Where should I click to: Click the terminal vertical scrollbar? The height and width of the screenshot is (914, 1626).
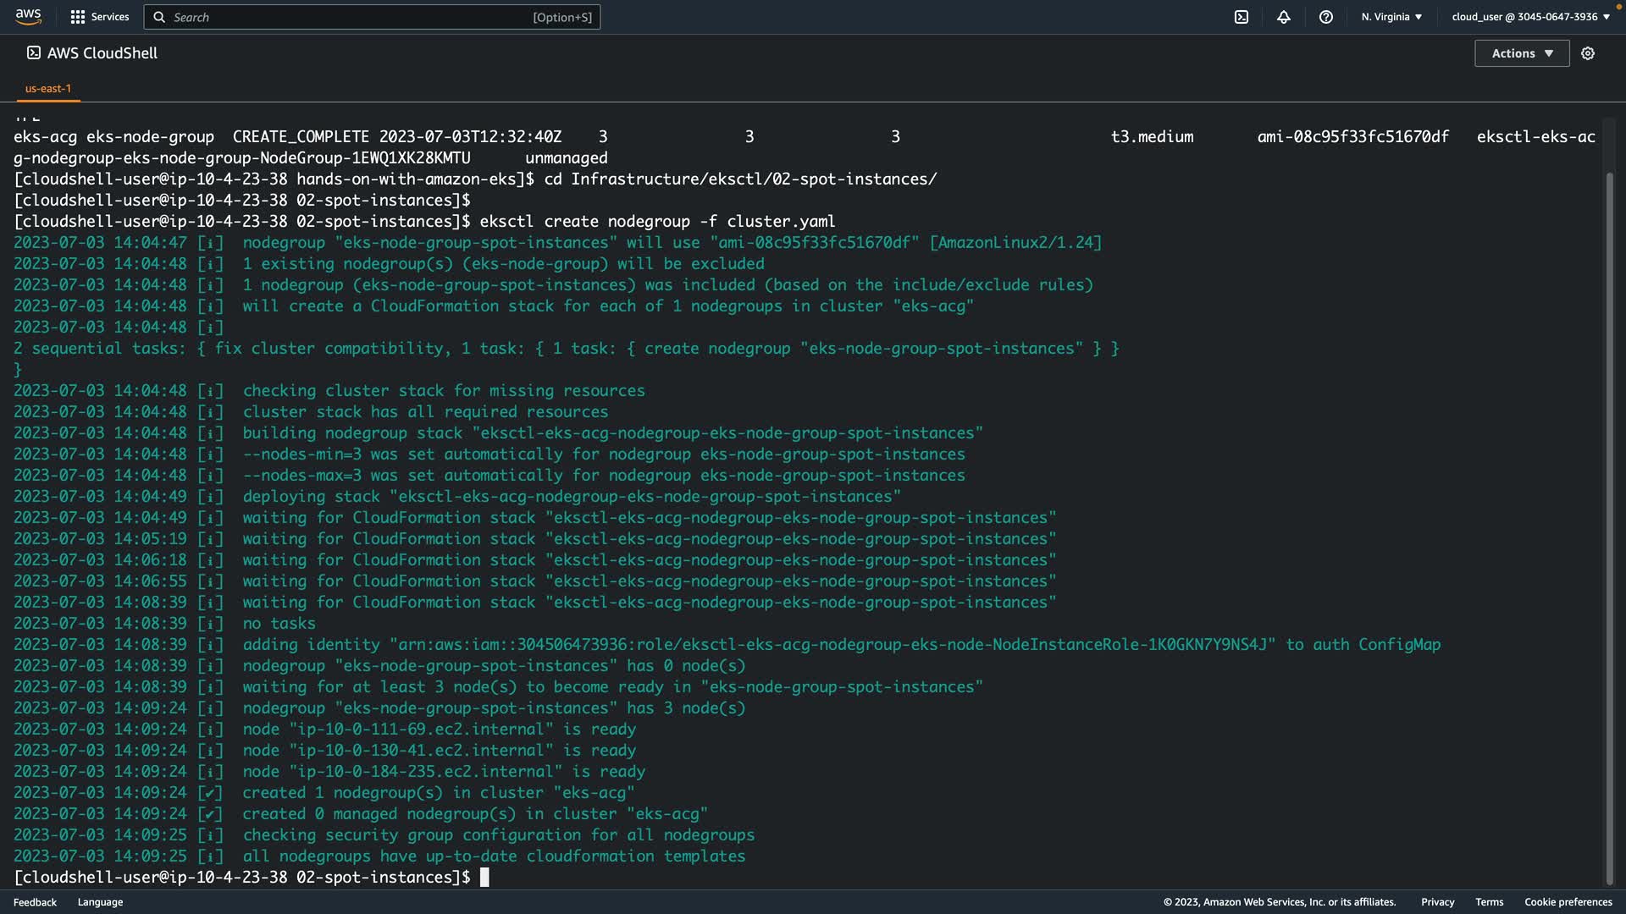click(1610, 525)
